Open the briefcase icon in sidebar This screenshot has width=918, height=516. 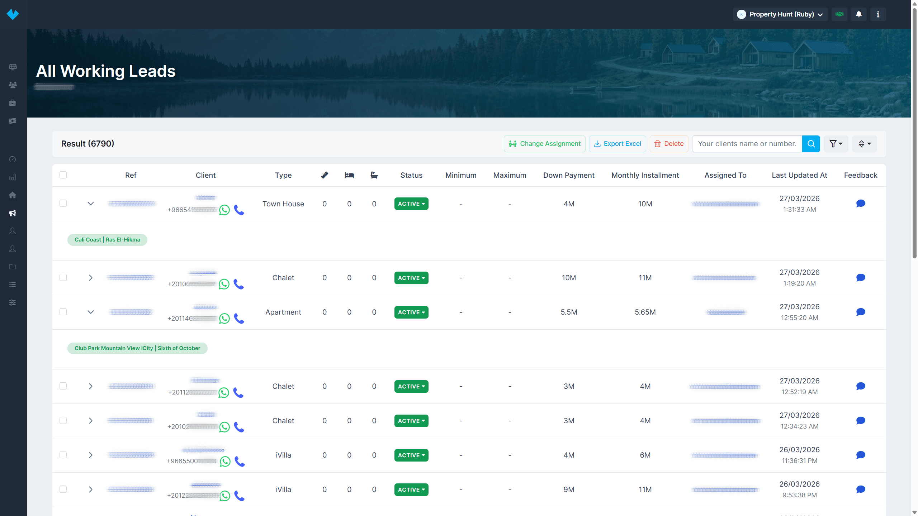point(13,103)
